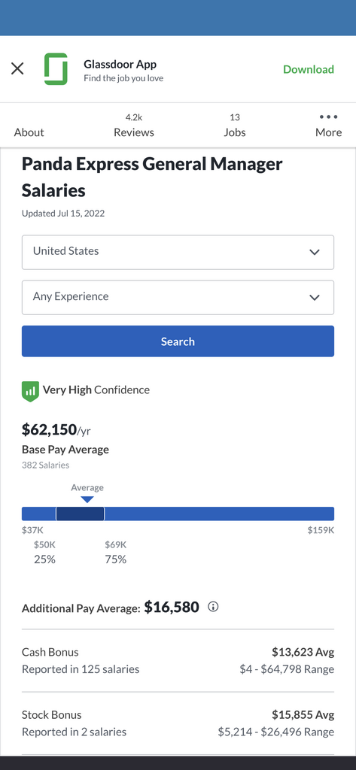Click the blue Search button

click(178, 341)
